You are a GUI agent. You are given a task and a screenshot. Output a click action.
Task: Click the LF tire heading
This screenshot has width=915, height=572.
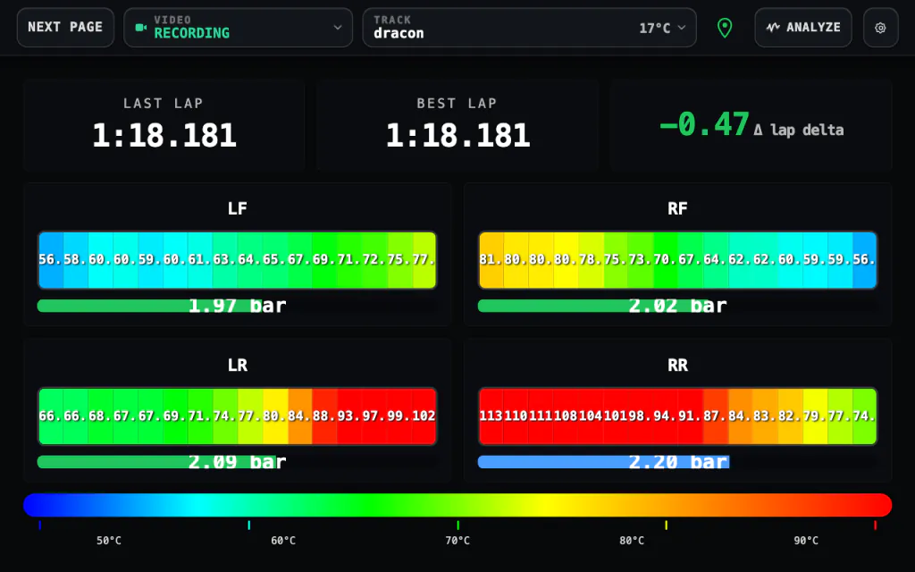click(237, 208)
